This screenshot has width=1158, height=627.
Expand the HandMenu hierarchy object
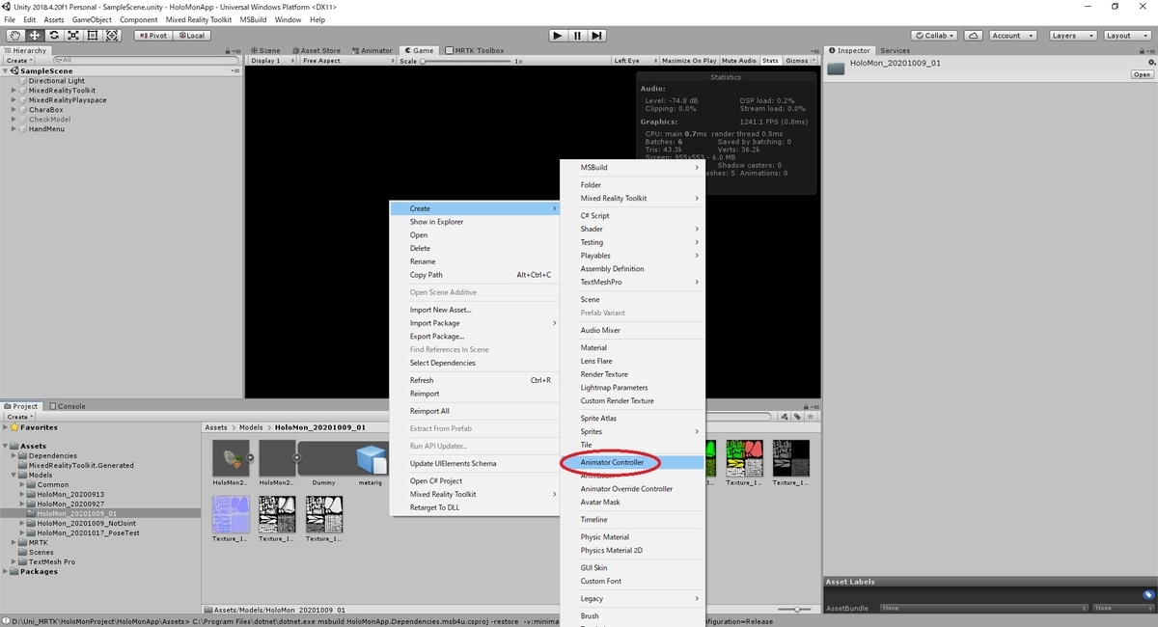click(14, 129)
